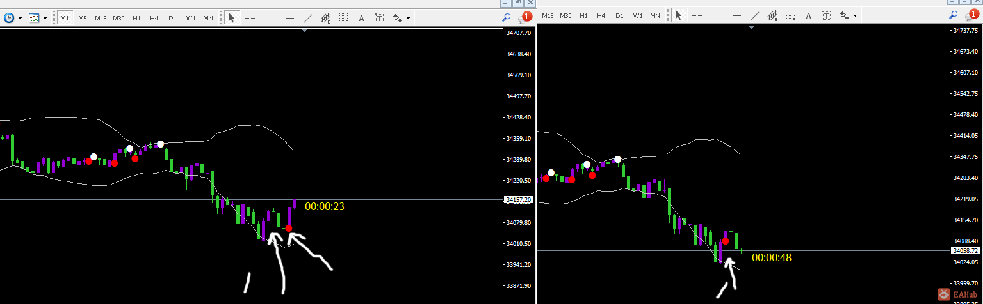This screenshot has width=983, height=304.
Task: Expand the clock icon dropdown arrow in the left window
Action: click(x=20, y=18)
